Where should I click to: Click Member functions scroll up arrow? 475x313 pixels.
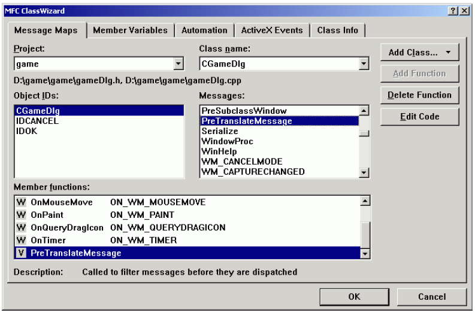(x=365, y=201)
